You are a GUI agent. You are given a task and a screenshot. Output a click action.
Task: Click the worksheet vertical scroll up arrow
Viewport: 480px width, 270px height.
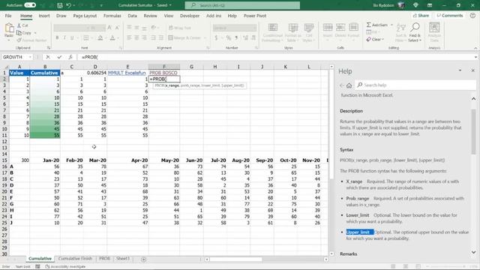click(x=331, y=67)
